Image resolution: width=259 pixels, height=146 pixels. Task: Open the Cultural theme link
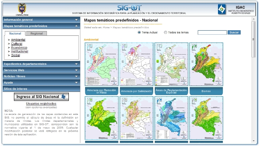click(17, 44)
